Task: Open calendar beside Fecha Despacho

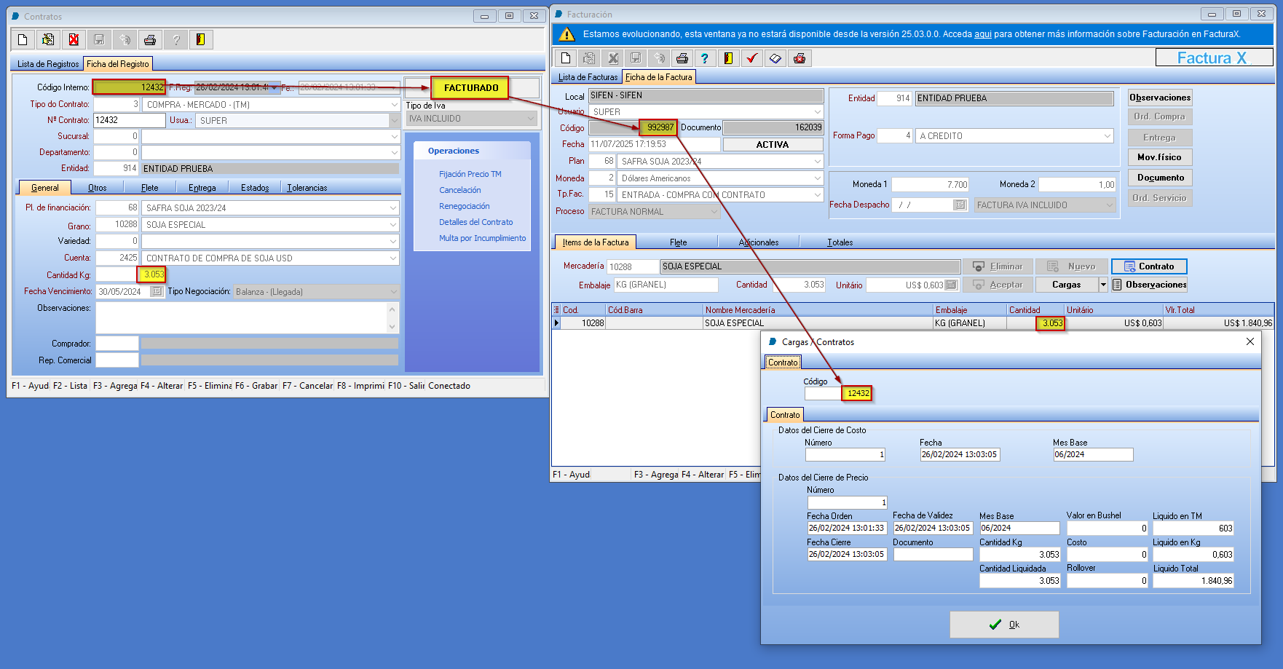Action: point(960,205)
